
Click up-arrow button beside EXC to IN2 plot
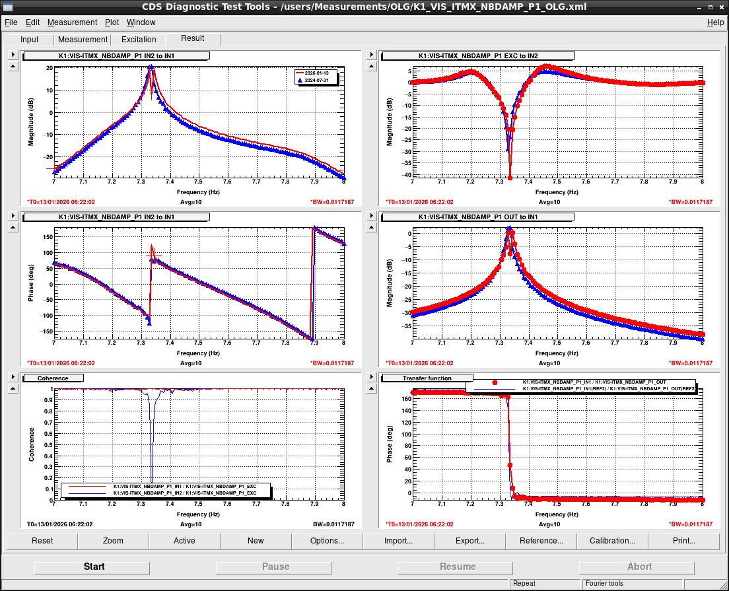click(370, 67)
